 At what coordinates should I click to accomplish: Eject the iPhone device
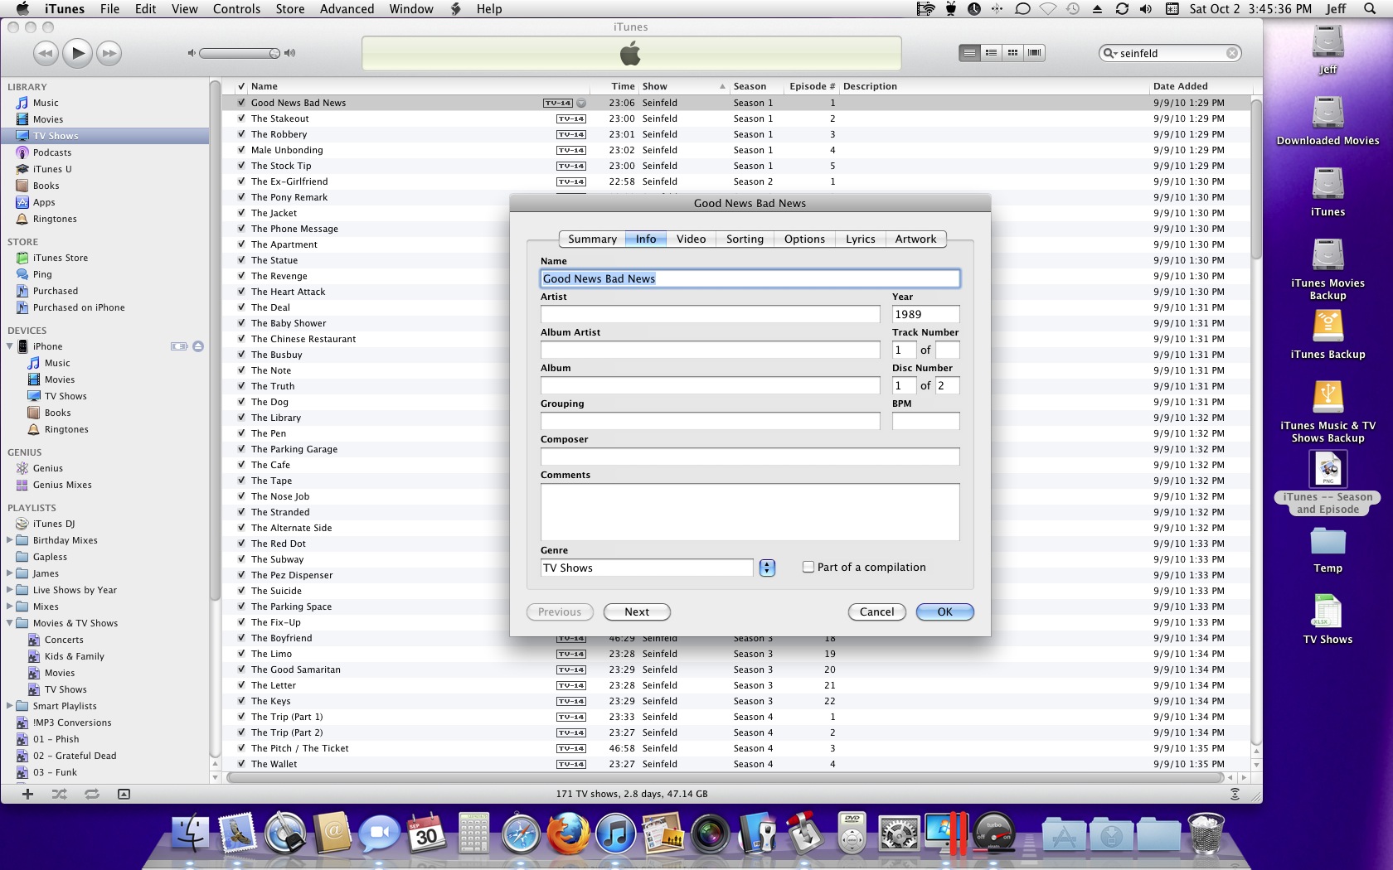pyautogui.click(x=197, y=346)
